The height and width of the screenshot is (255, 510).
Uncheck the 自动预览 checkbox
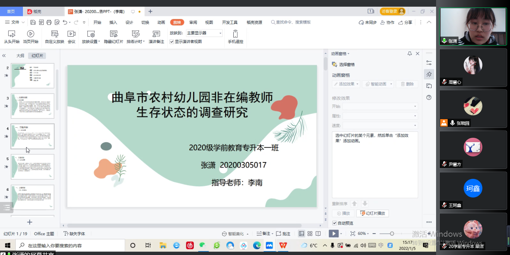(335, 223)
